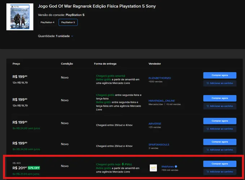
Task: Click the product title Jogo God Of War Ragnarok
Action: (97, 6)
